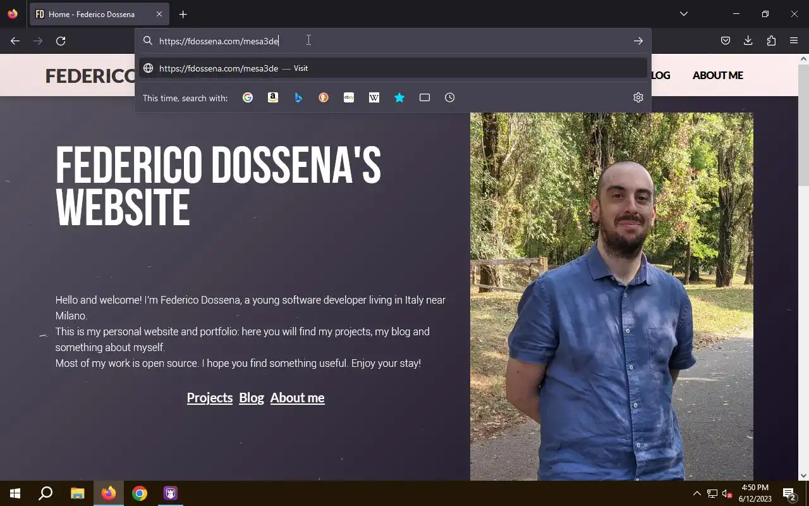Select the Home - Federico Dossena tab
This screenshot has width=809, height=506.
tap(99, 14)
